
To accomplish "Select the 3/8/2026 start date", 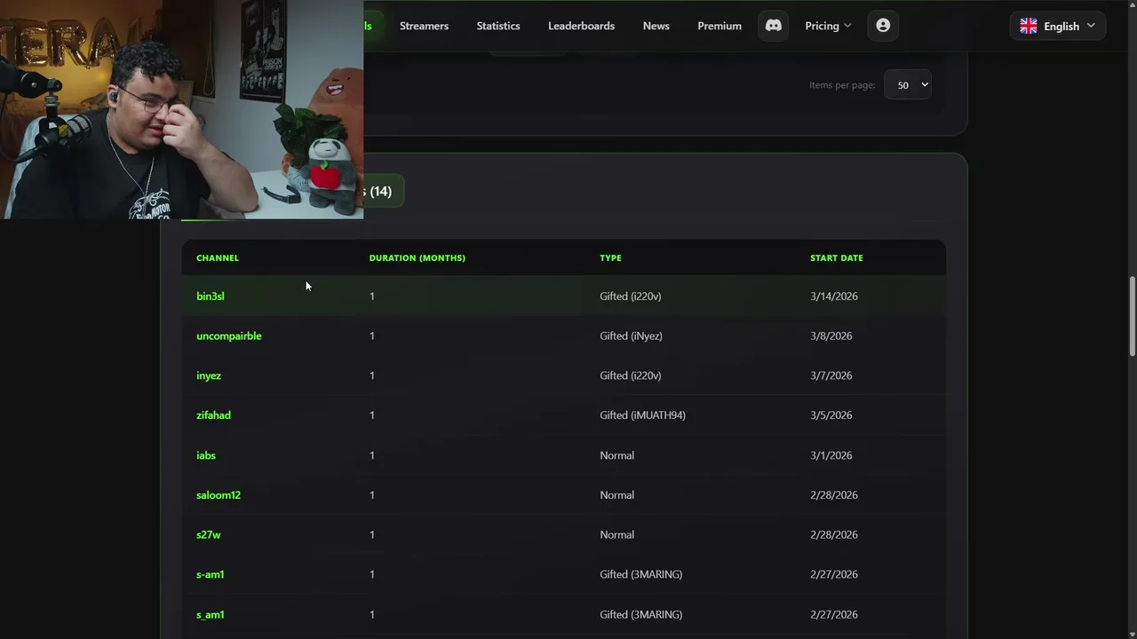I will [x=831, y=336].
